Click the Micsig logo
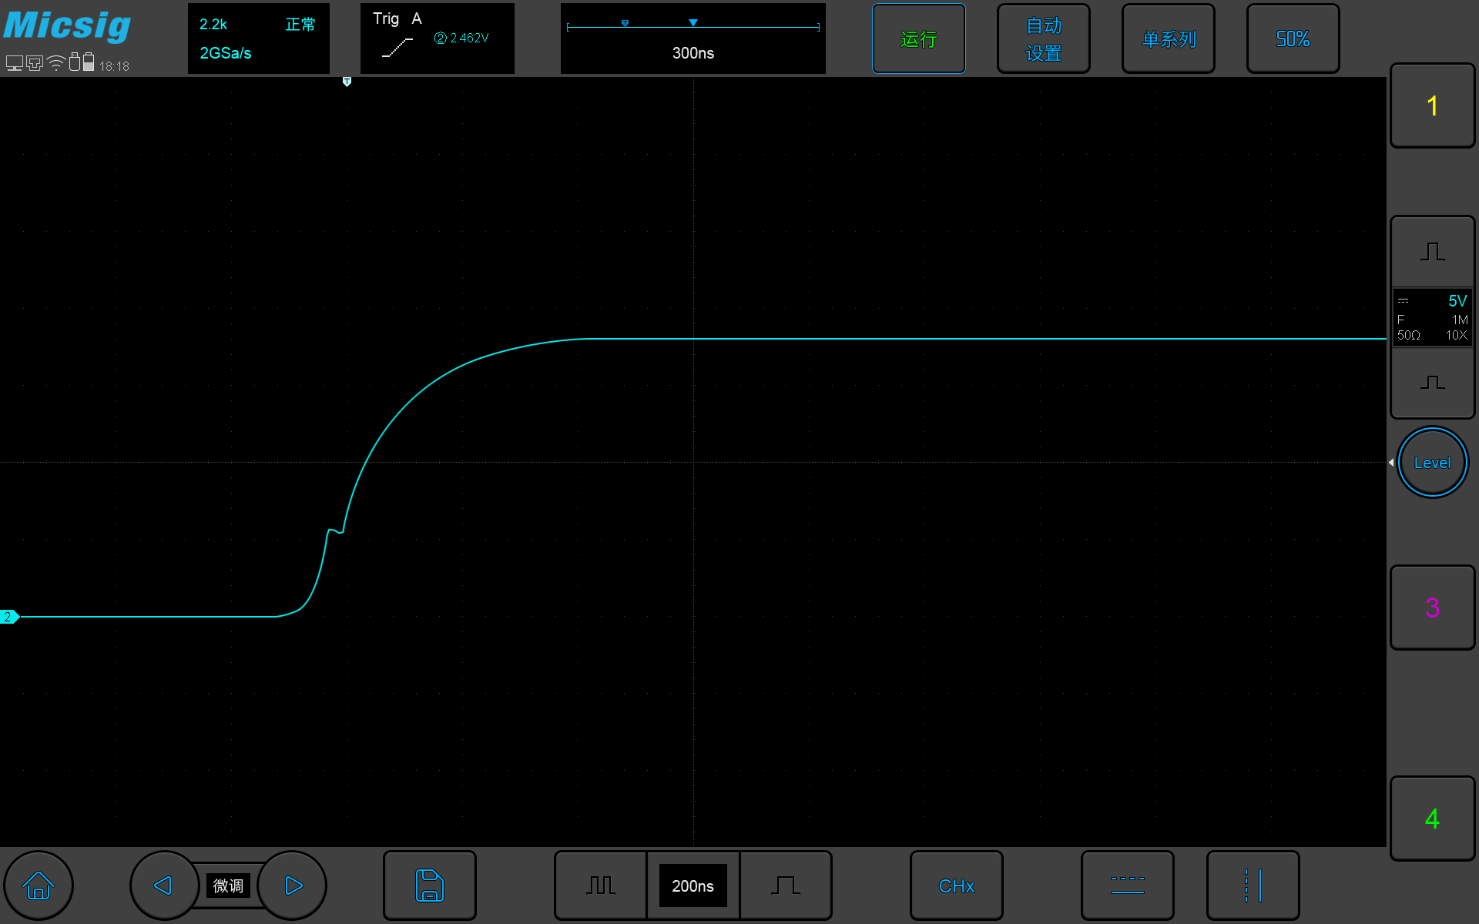This screenshot has width=1479, height=924. coord(68,26)
